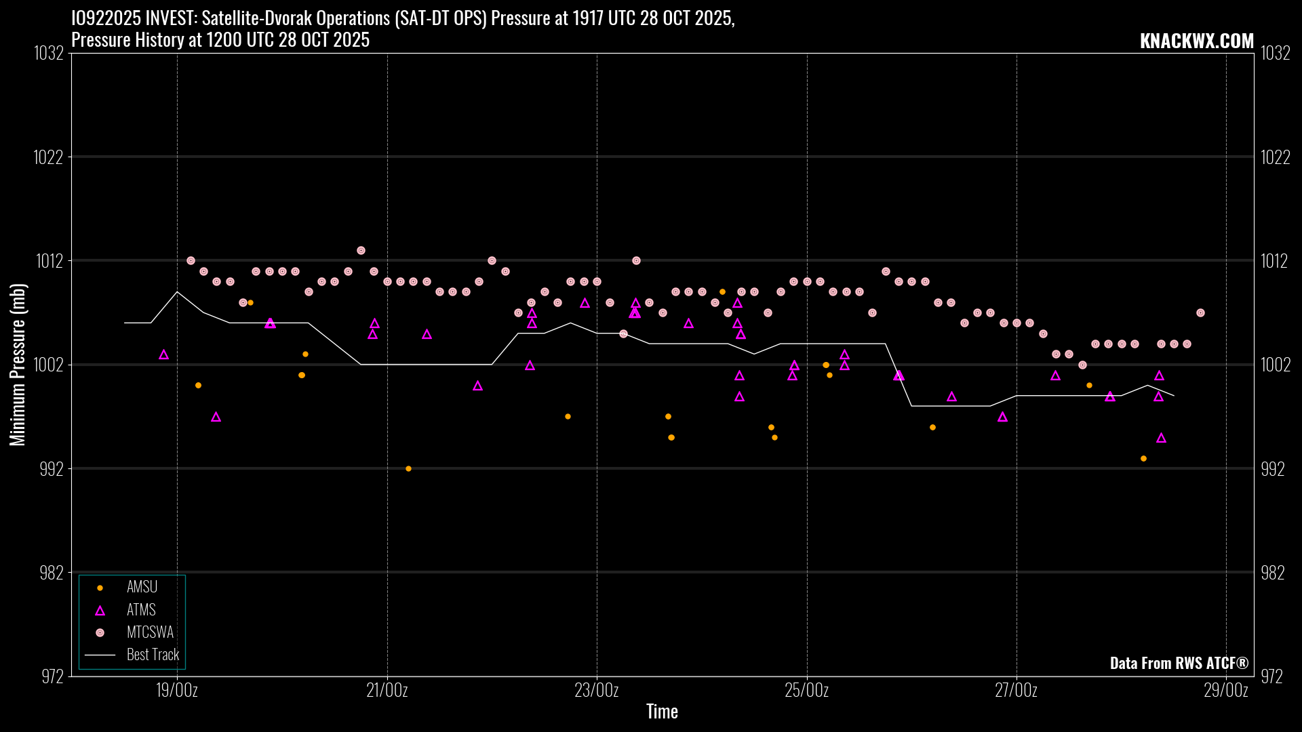Screen dimensions: 1302x732
Task: Click the highest MTCSWA point above 1012
Action: pos(361,251)
